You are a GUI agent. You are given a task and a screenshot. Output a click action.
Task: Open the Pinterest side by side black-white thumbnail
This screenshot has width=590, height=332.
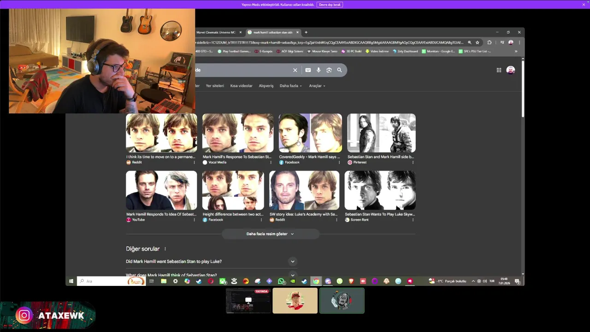tap(381, 133)
